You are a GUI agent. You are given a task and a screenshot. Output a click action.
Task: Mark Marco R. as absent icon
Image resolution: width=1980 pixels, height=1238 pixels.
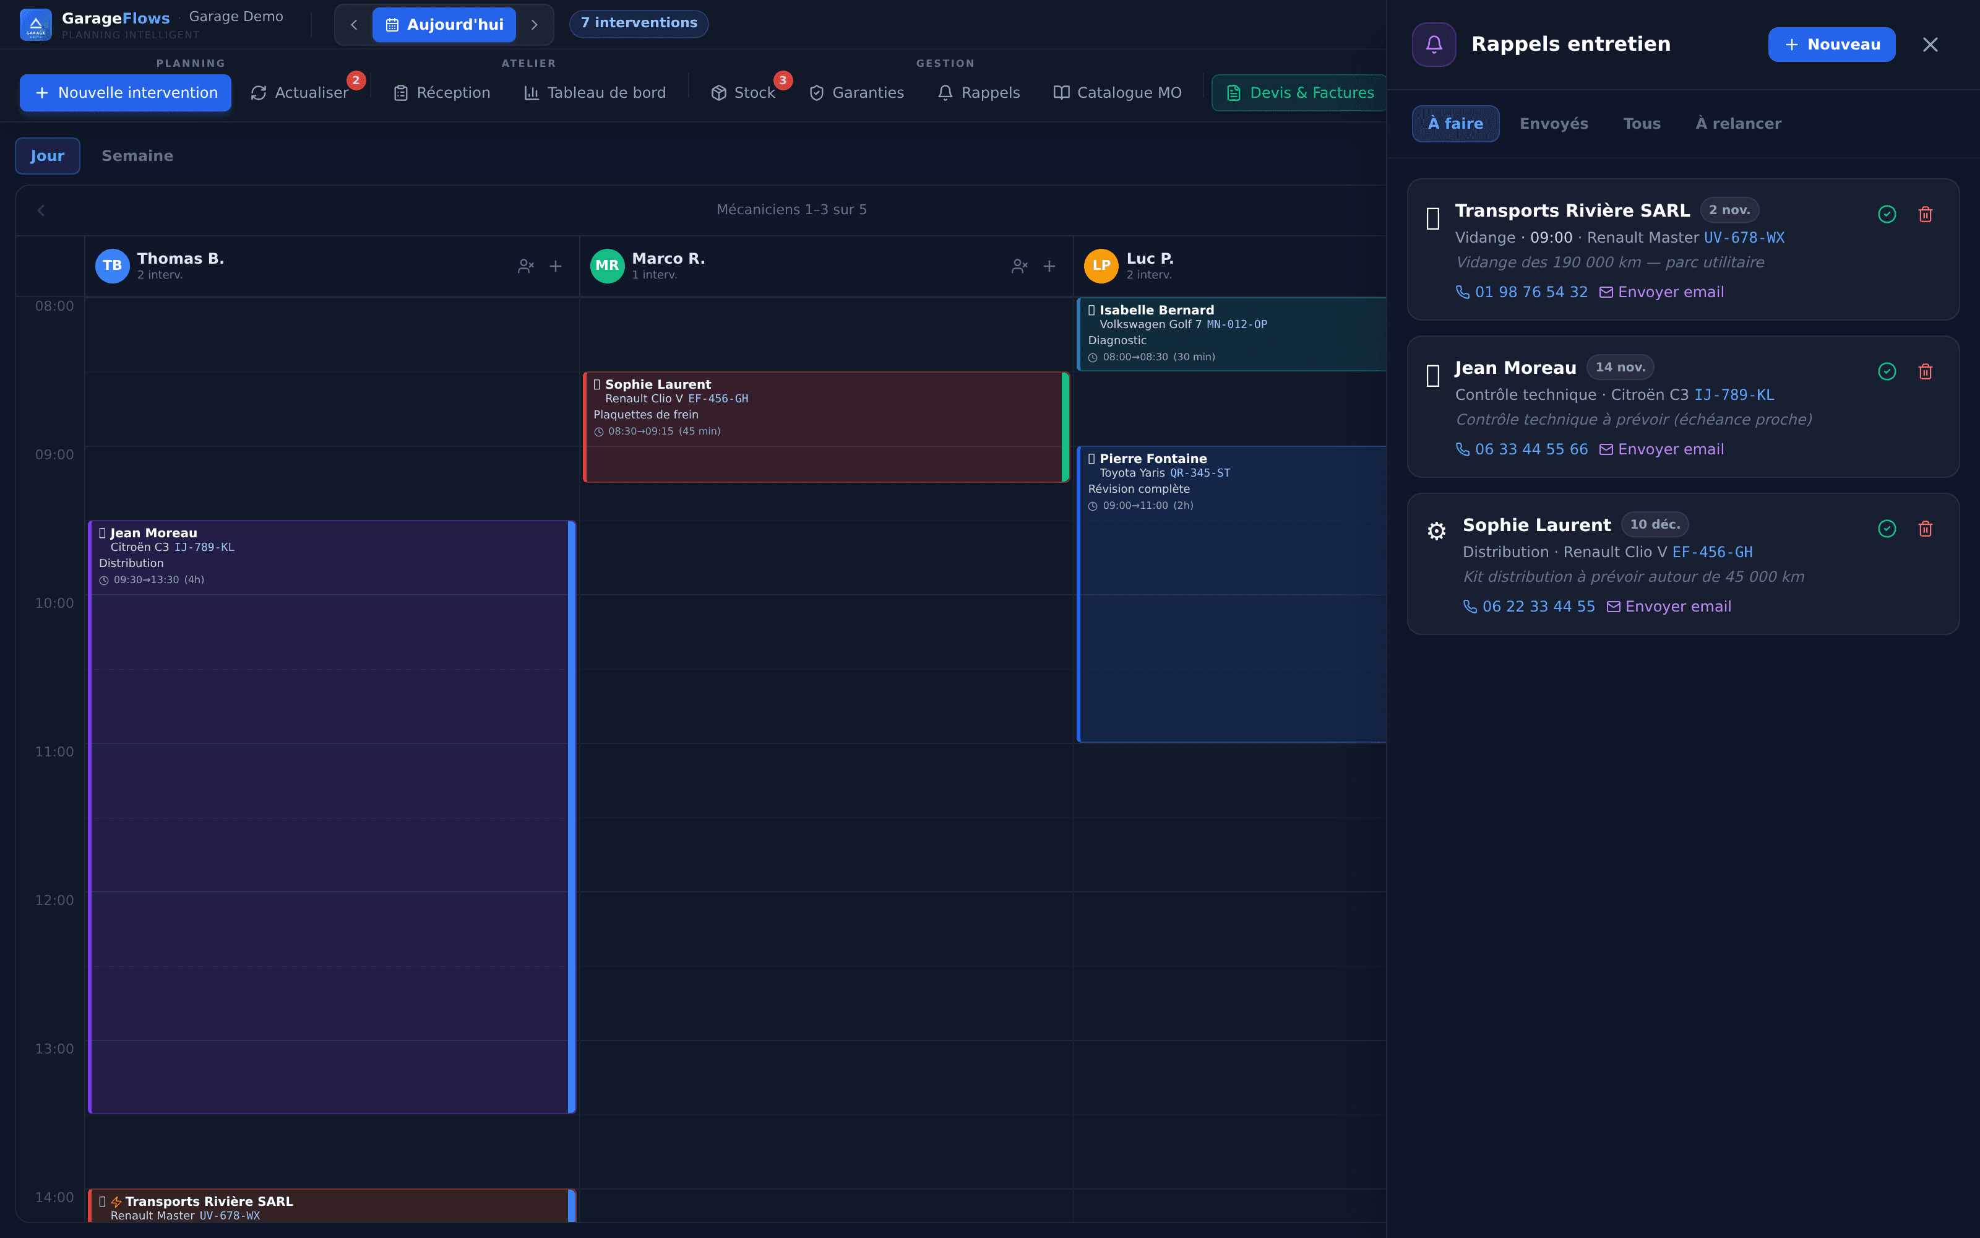click(1020, 266)
